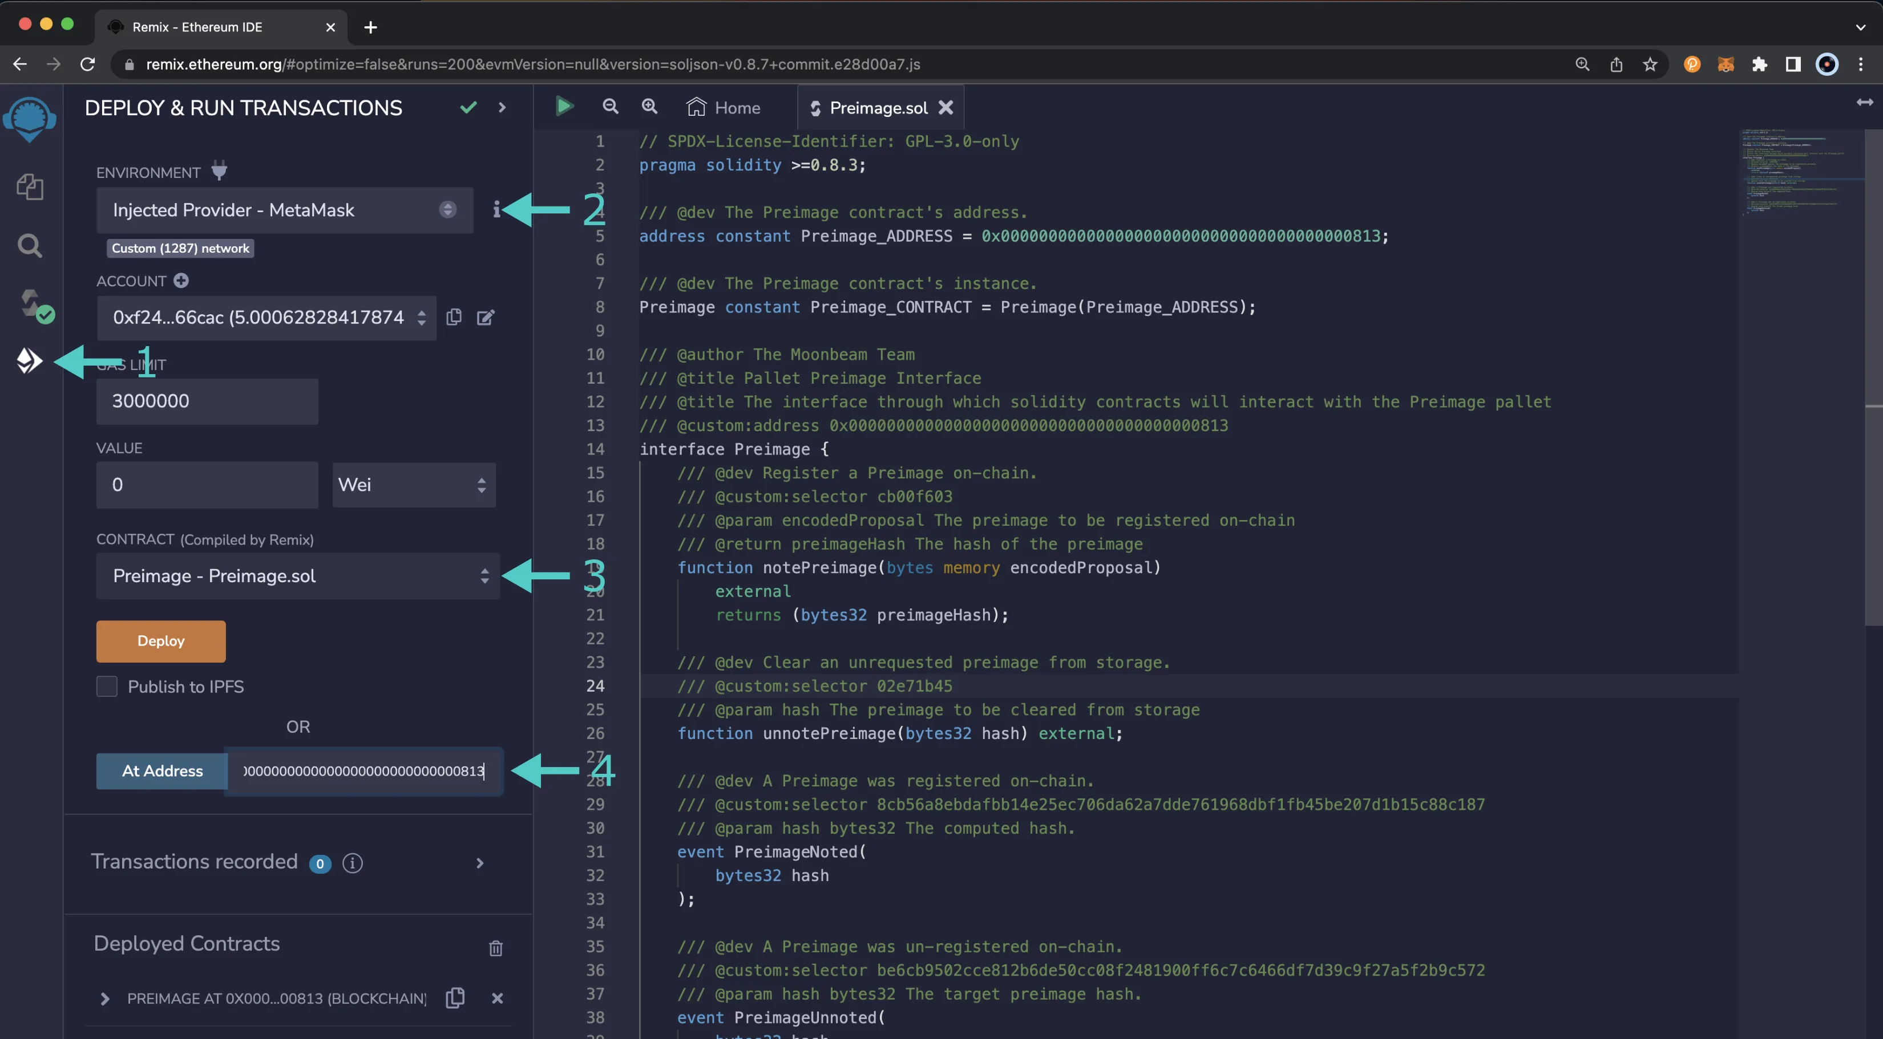Expand the deployed PREIMAGE AT 0X000 contract
The height and width of the screenshot is (1039, 1883).
coord(104,998)
